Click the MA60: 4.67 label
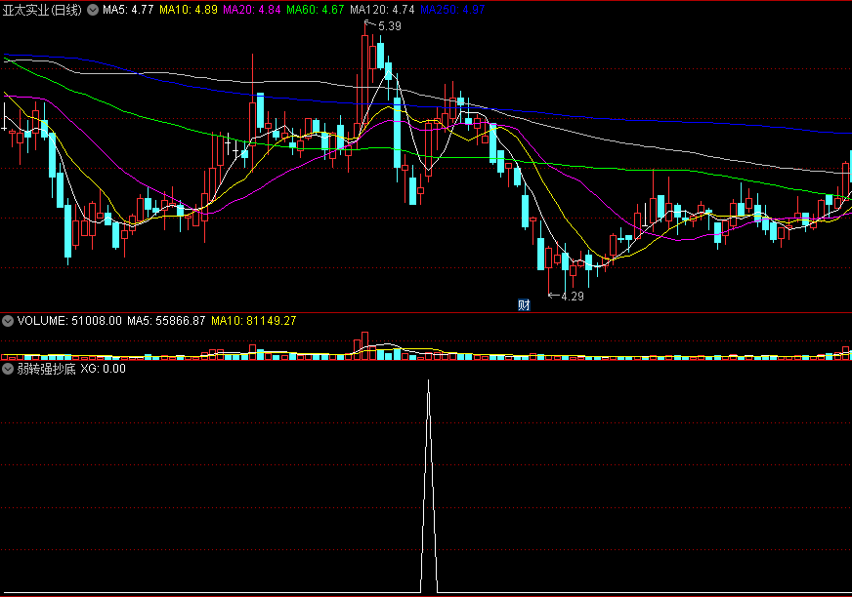852x597 pixels. click(x=316, y=10)
